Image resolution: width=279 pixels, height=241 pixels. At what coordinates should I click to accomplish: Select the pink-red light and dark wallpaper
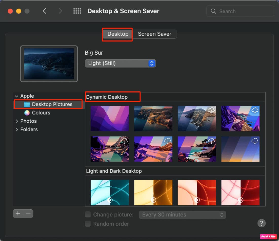tap(240, 192)
